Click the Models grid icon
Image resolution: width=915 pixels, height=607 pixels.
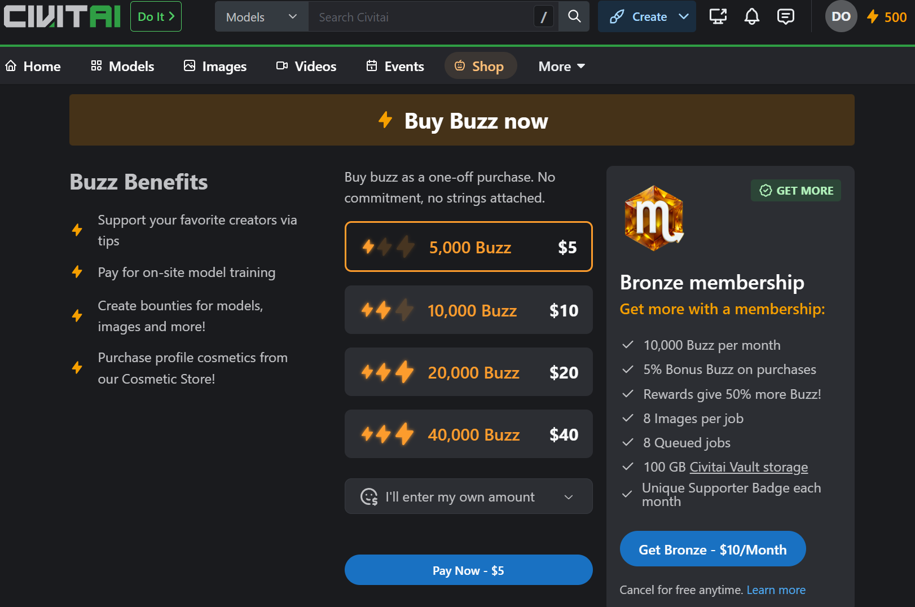point(96,66)
